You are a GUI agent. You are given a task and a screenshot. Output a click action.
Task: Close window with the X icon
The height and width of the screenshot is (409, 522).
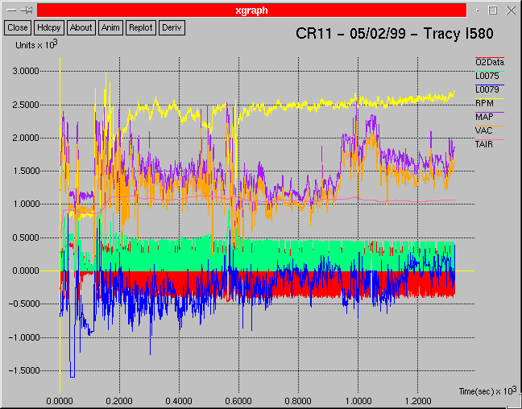point(511,10)
